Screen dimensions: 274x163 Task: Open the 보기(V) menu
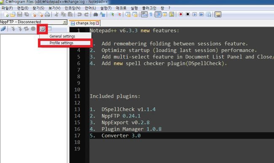tap(54, 8)
